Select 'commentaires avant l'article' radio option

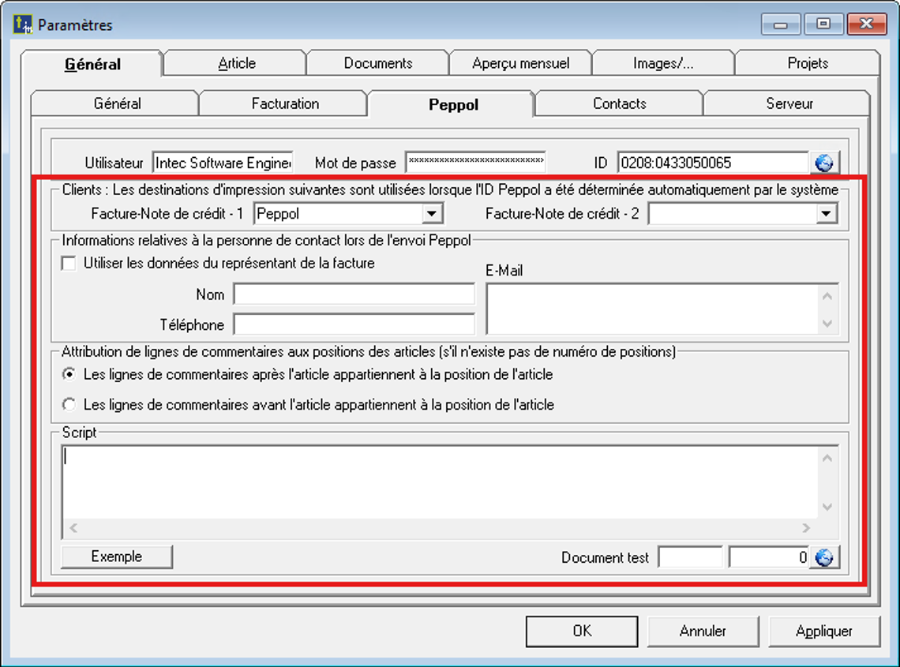coord(69,405)
